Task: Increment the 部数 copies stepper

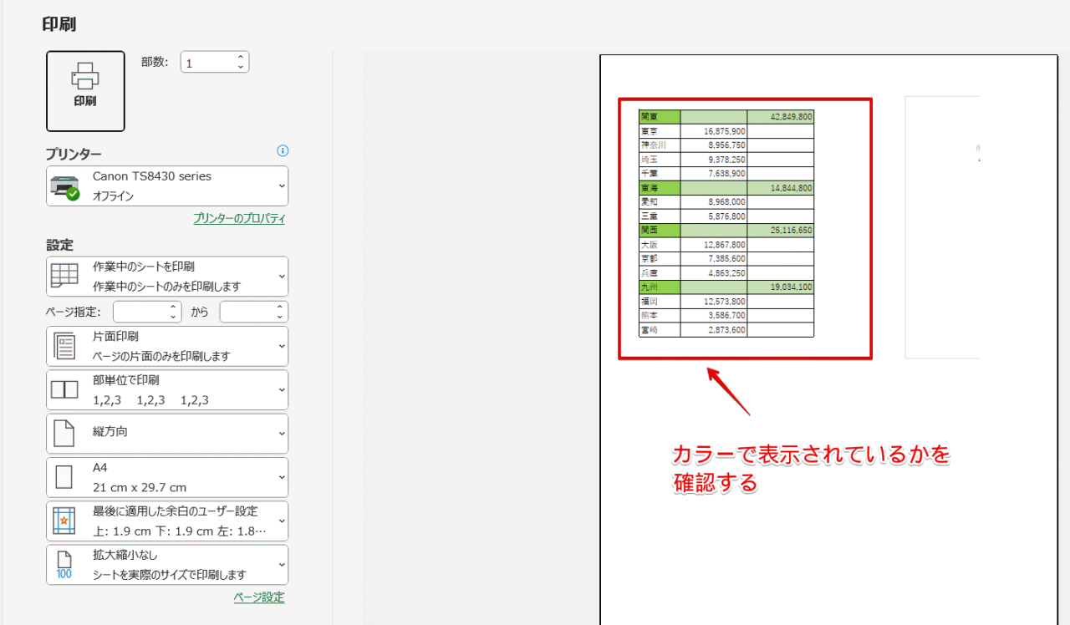Action: coord(240,56)
